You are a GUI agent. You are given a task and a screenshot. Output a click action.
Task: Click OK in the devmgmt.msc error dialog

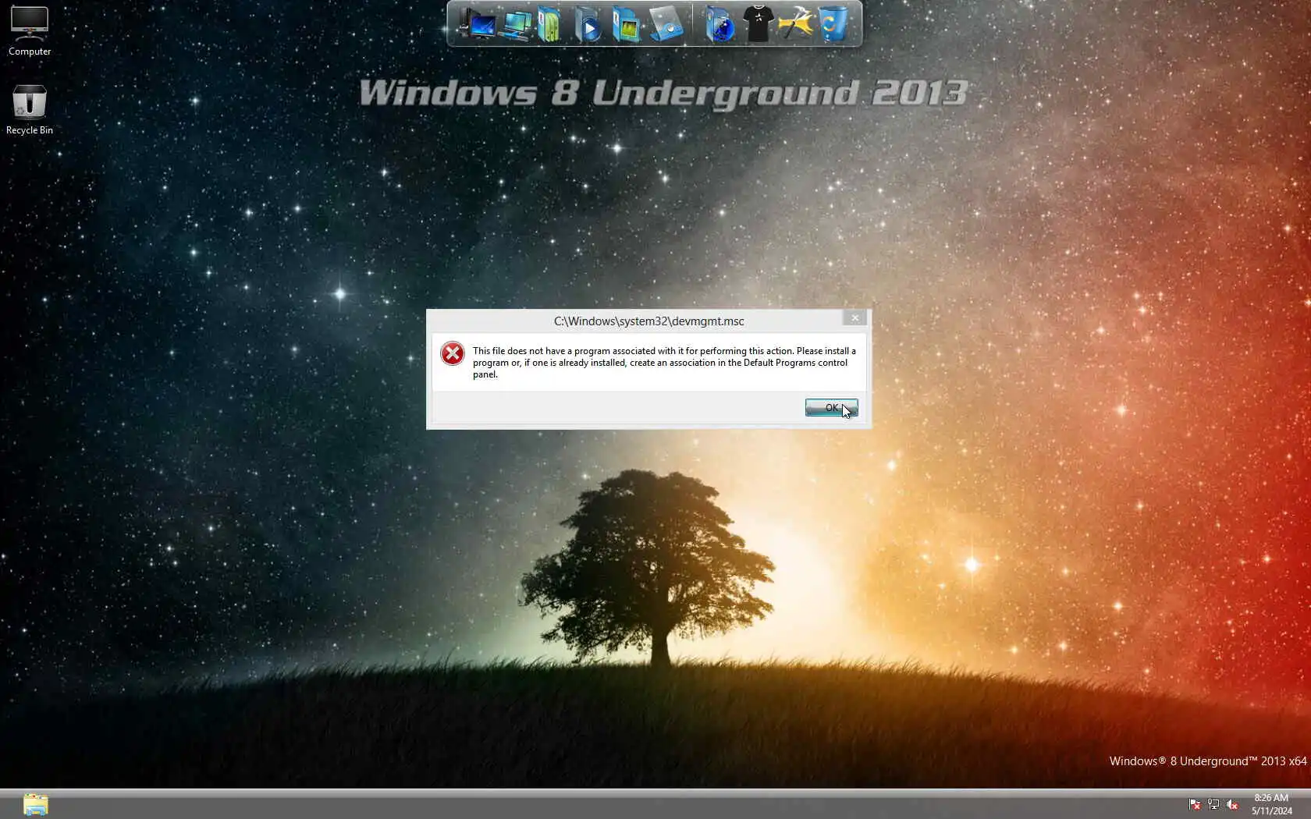click(831, 407)
